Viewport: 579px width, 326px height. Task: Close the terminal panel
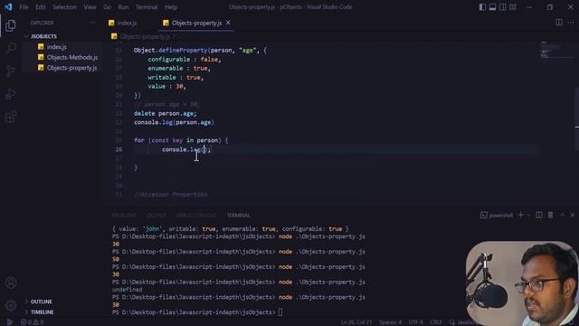pos(573,216)
